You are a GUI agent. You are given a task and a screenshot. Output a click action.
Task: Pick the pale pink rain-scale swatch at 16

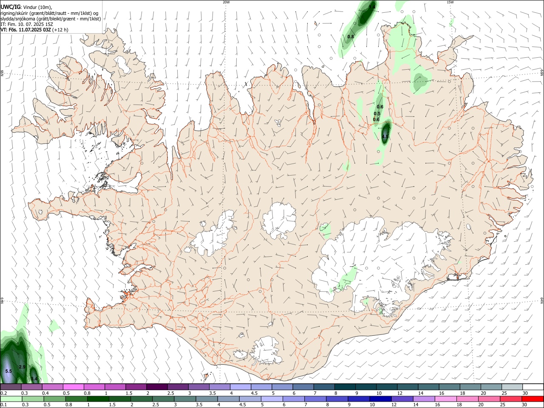445,399
